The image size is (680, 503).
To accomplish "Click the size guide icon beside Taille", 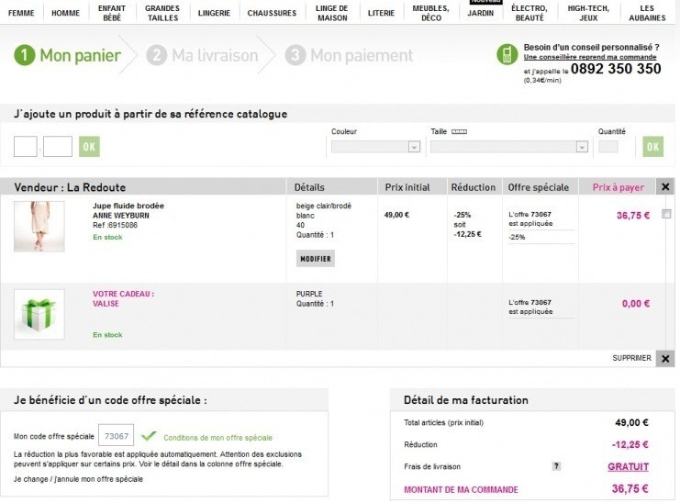I will (x=460, y=132).
